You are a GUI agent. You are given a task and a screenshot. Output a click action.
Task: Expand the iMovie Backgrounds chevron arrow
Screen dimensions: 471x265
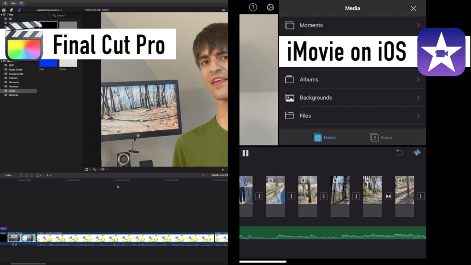click(418, 98)
